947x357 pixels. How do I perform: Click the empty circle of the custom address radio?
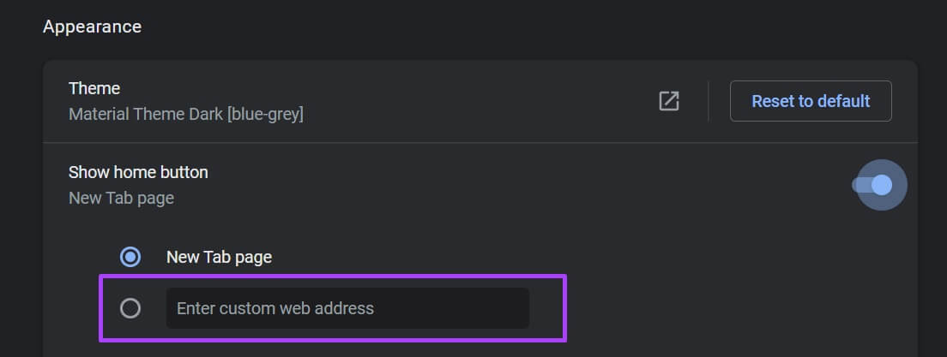tap(130, 308)
